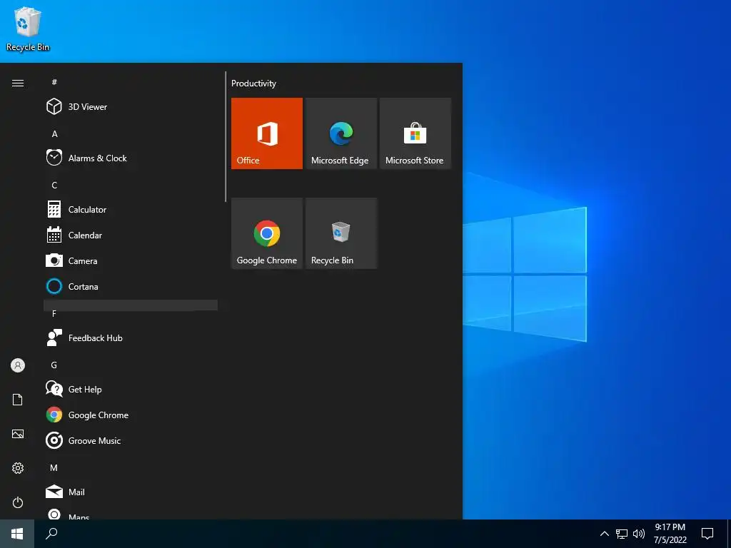The height and width of the screenshot is (548, 731).
Task: Open the Microsoft Store tile
Action: coord(415,133)
